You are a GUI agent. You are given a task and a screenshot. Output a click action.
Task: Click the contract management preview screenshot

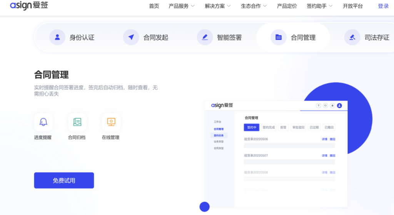[275, 154]
